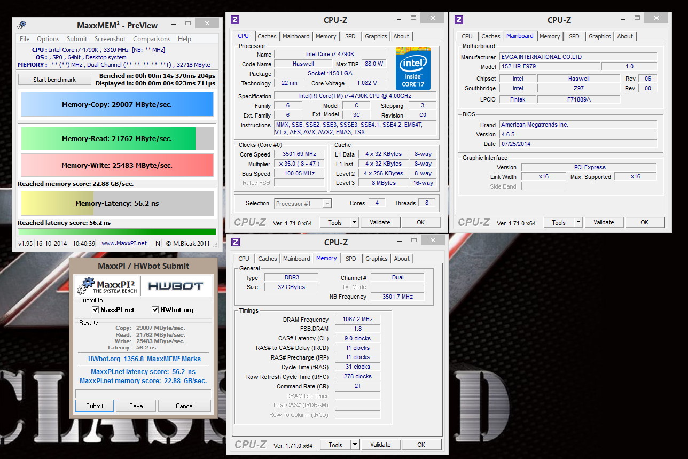Click the NB Frequency 3501.7 MHz value
Viewport: 688px width, 459px height.
(x=397, y=297)
